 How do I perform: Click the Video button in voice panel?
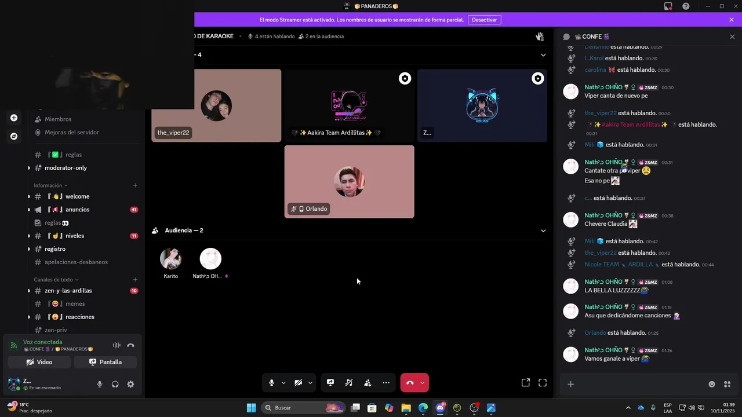point(39,362)
